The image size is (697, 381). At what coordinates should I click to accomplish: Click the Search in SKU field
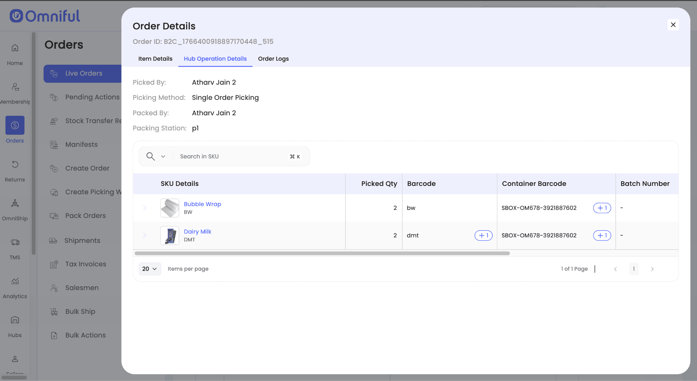coord(231,156)
